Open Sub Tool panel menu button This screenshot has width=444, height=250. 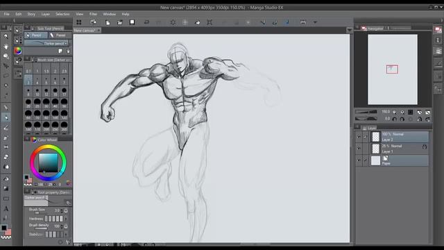point(27,28)
